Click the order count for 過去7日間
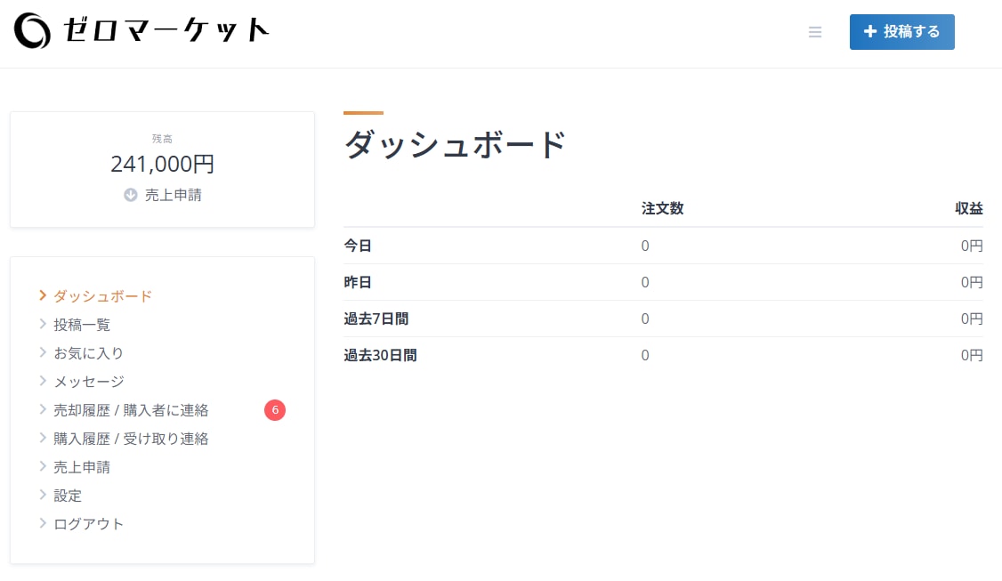This screenshot has height=581, width=1002. pyautogui.click(x=645, y=319)
